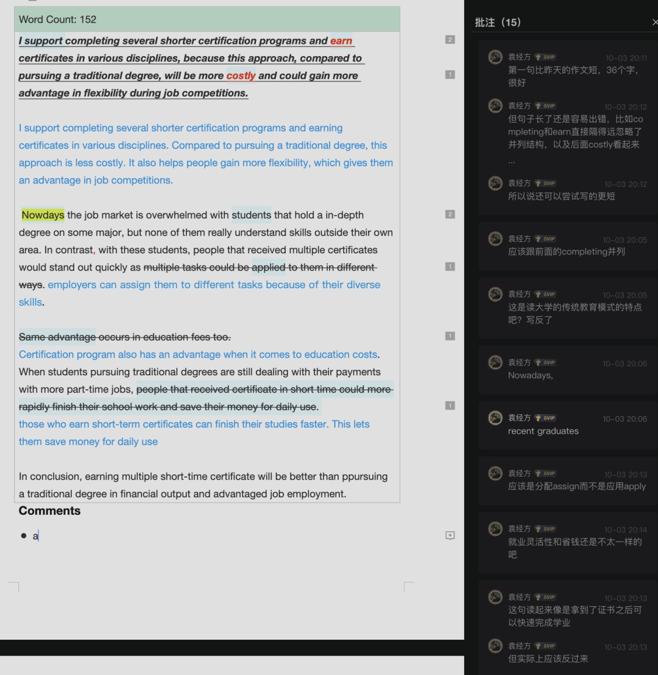This screenshot has width=658, height=675.
Task: Click avatar on the 'recent graduates' comment
Action: click(x=495, y=419)
